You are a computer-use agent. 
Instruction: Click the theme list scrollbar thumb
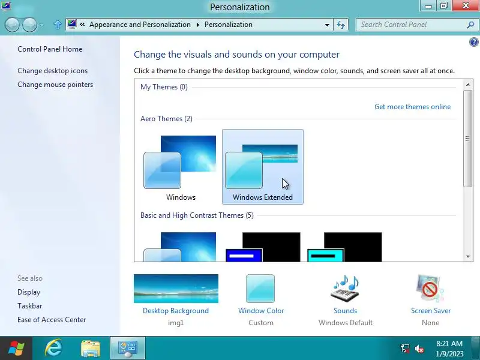point(468,139)
